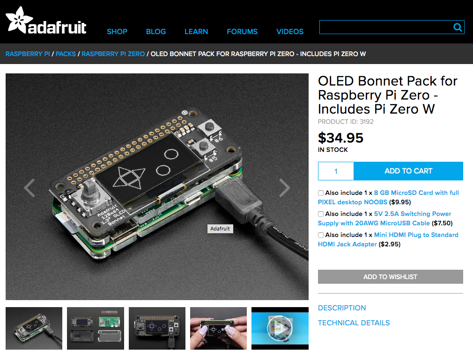Click the search magnifier icon
This screenshot has height=359, width=473.
coord(458,28)
